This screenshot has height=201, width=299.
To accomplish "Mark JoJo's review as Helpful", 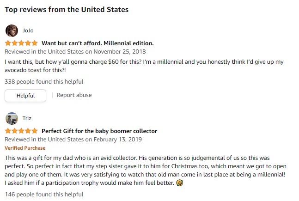I will [x=25, y=95].
